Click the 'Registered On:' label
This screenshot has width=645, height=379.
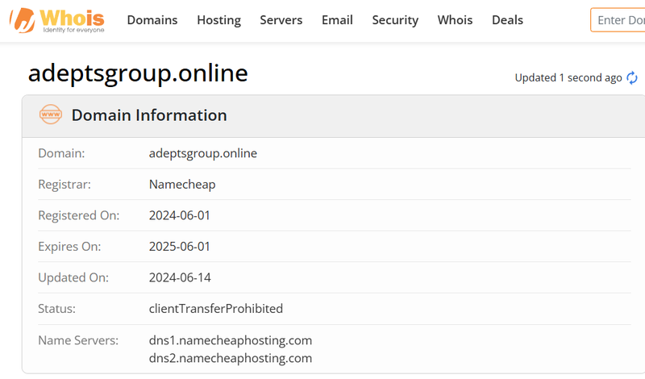click(x=79, y=215)
